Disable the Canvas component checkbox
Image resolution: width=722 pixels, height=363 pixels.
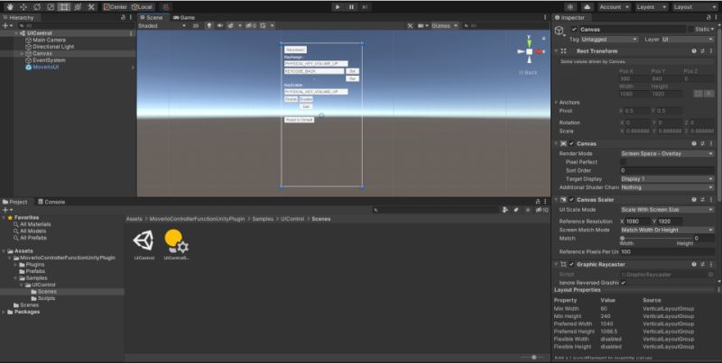click(x=571, y=143)
